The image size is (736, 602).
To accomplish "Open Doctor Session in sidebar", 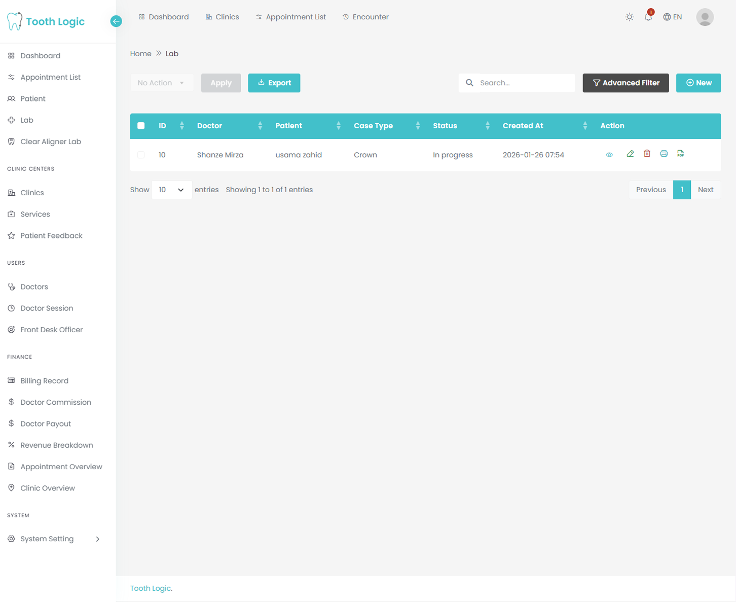I will 47,308.
